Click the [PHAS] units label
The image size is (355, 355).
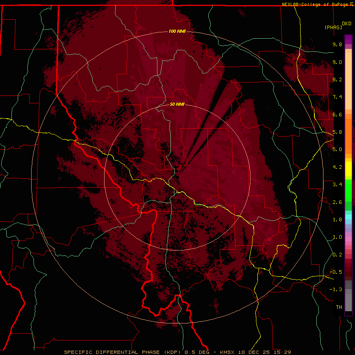tap(333, 27)
